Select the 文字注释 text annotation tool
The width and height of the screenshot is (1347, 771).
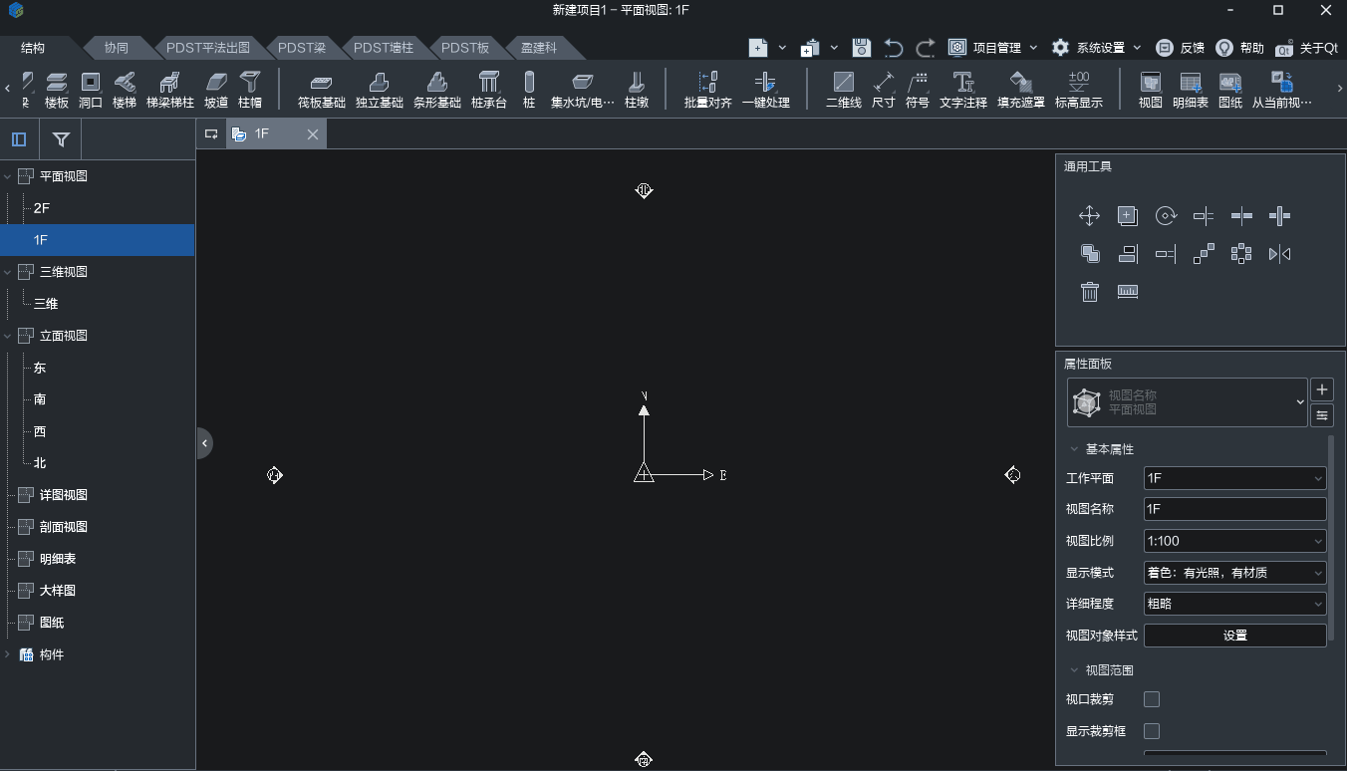[963, 89]
